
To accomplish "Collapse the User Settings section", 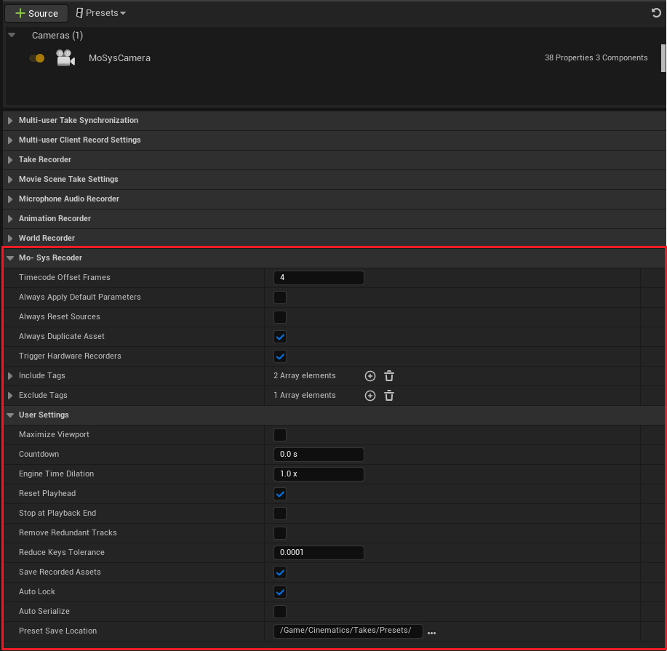I will click(10, 415).
